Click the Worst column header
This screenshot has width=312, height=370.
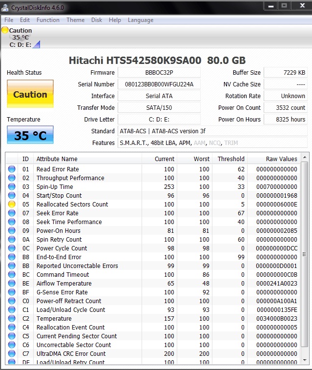(195, 159)
